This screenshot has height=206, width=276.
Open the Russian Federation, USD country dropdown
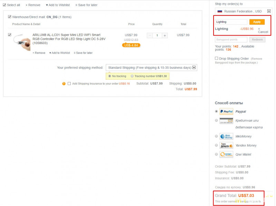[244, 11]
